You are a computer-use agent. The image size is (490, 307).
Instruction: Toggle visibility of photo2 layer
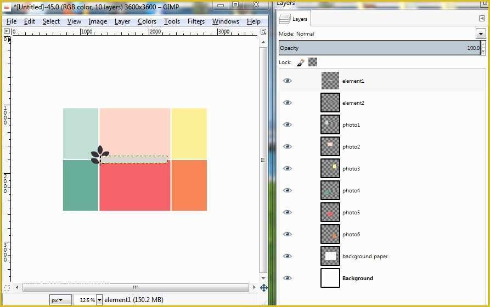pos(287,146)
